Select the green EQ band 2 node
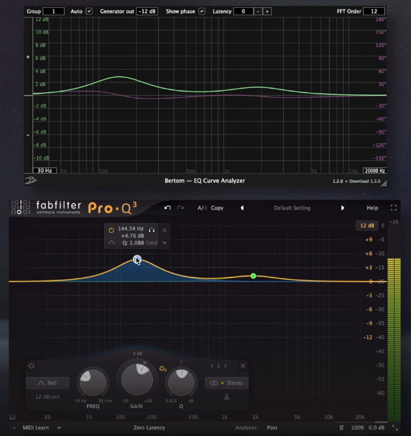The image size is (411, 436). pyautogui.click(x=253, y=276)
